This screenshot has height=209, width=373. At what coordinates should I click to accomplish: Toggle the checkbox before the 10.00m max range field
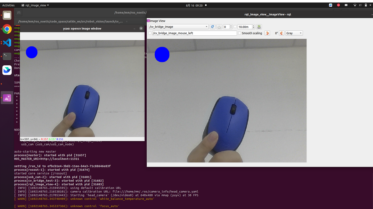(x=235, y=27)
